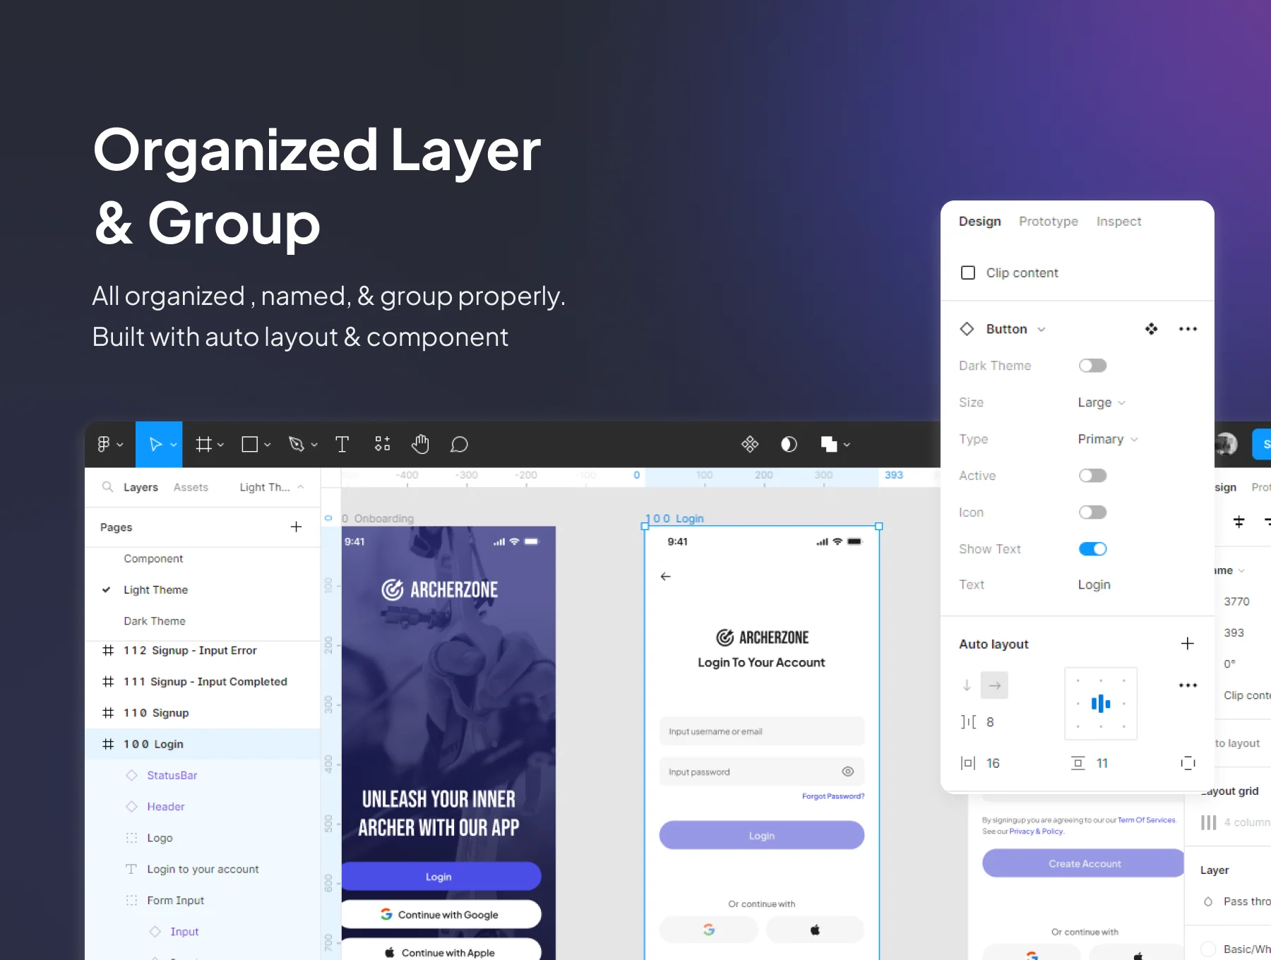
Task: Switch to the Design tab
Action: (980, 222)
